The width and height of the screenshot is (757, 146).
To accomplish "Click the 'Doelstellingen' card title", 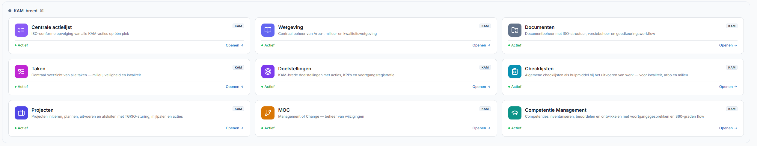I will pos(295,69).
